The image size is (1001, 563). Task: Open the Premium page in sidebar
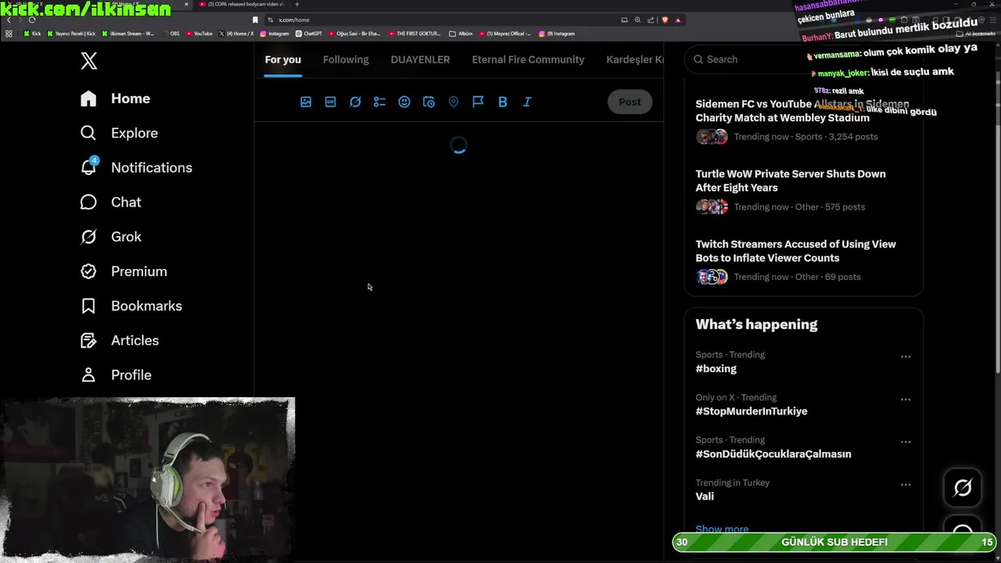[124, 271]
